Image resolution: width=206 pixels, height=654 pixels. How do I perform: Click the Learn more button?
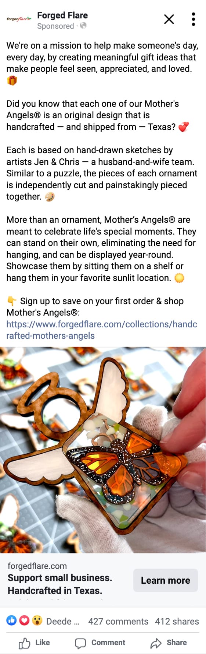(166, 580)
